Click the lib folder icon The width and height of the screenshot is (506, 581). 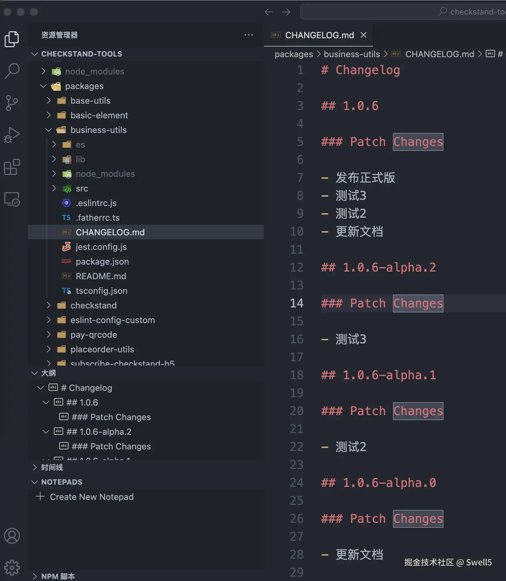[67, 160]
